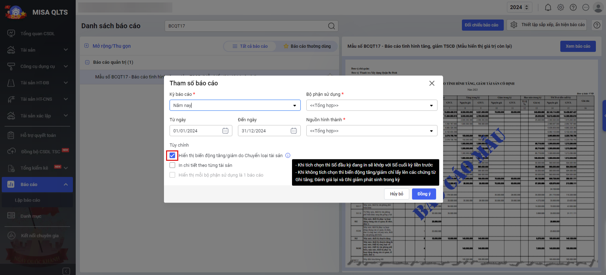The height and width of the screenshot is (275, 606).
Task: Check Hiển thị mỗi bộ phận sử dụng checkbox
Action: (x=172, y=175)
